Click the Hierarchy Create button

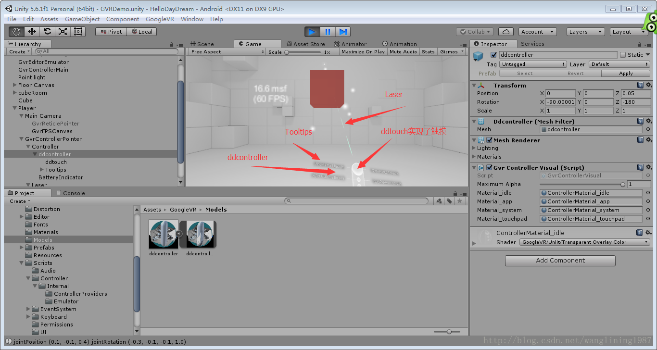(19, 51)
